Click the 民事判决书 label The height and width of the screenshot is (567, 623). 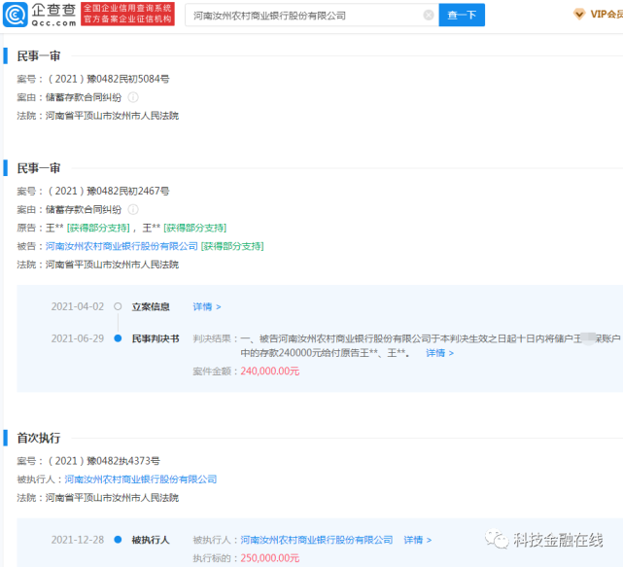click(x=156, y=338)
